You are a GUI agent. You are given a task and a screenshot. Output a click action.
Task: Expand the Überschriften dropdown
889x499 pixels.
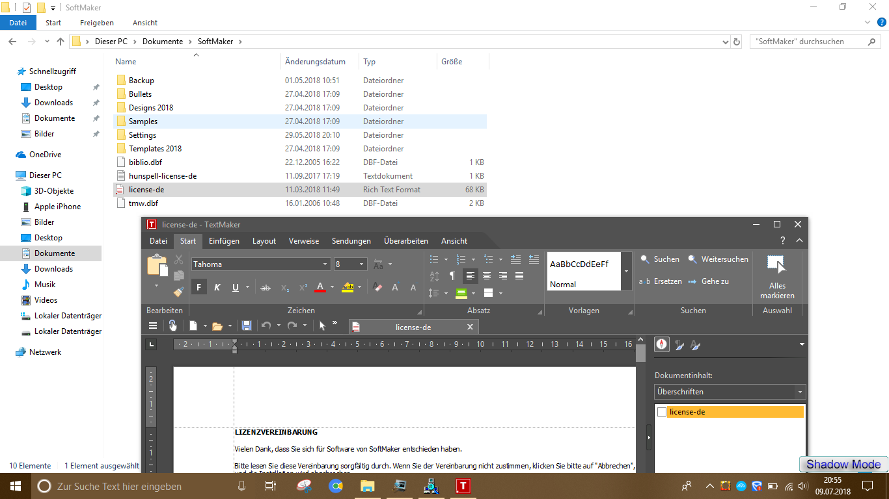point(799,392)
